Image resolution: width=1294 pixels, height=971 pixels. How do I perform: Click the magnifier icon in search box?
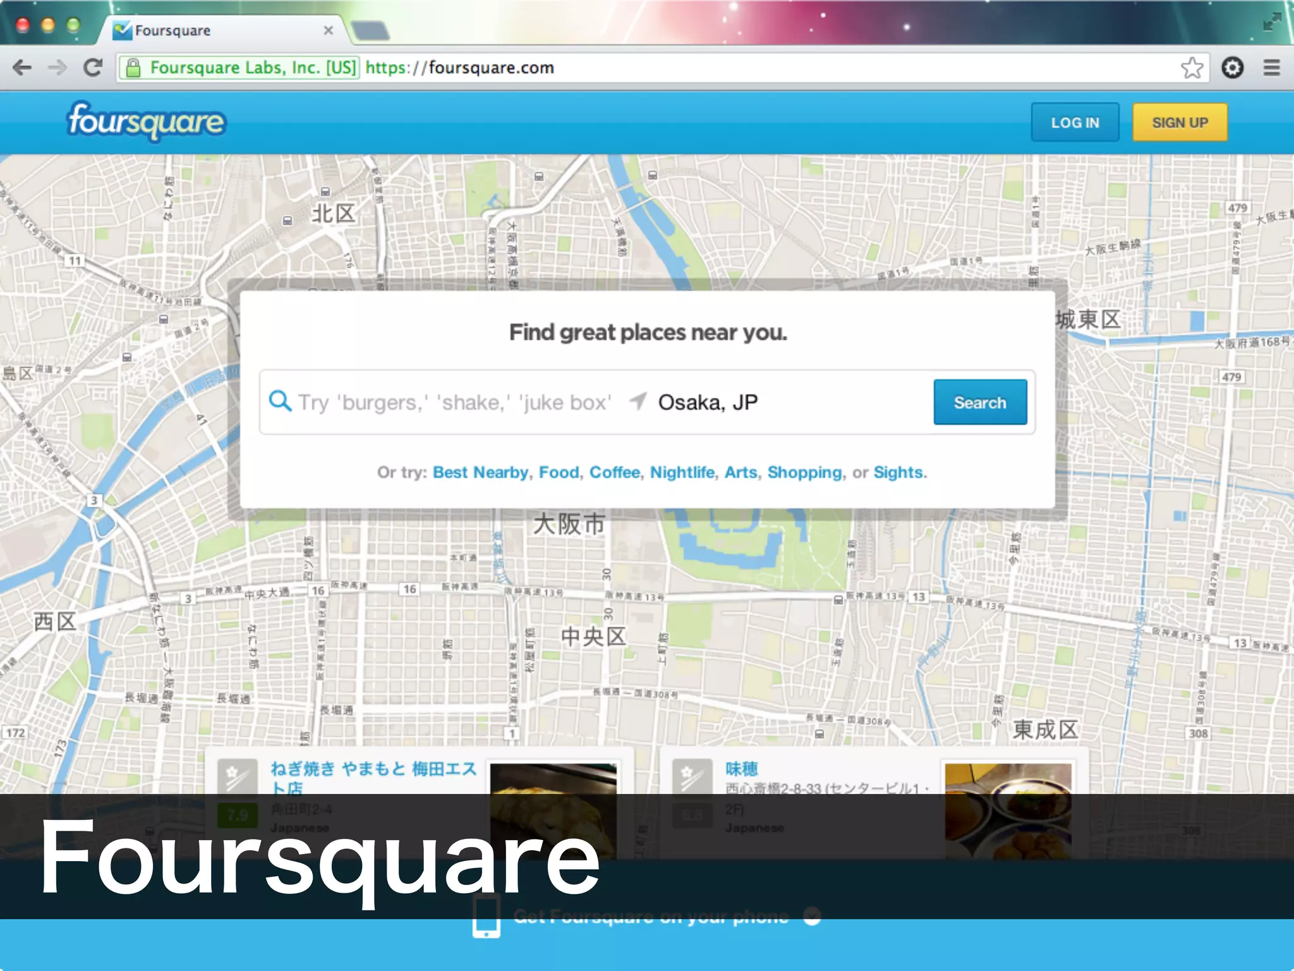coord(280,401)
